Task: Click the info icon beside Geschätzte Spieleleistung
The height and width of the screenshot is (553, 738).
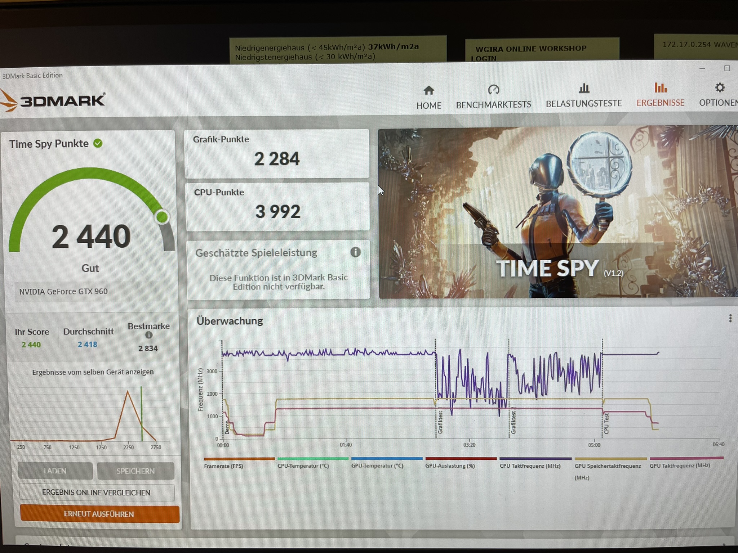Action: 355,252
